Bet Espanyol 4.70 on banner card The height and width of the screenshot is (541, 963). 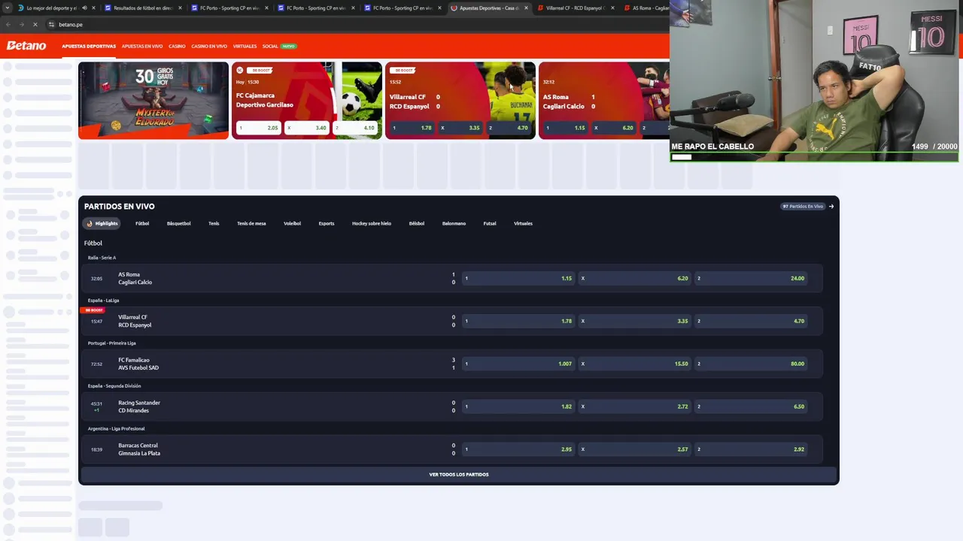coord(509,128)
